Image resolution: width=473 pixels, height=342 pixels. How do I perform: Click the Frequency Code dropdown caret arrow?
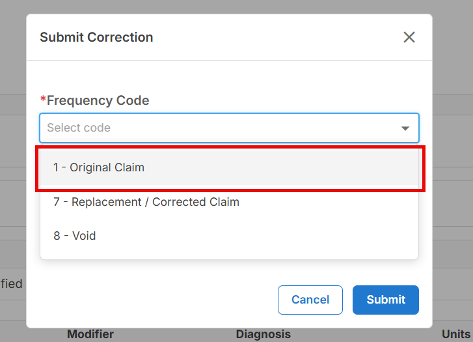(405, 128)
